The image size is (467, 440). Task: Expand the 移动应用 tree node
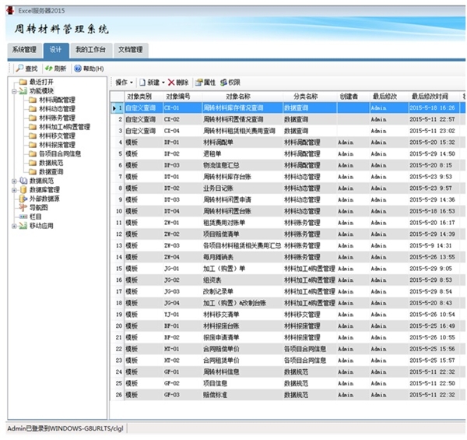(13, 226)
